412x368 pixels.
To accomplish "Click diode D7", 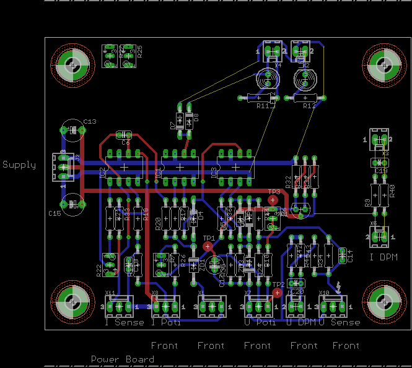I will click(x=180, y=121).
